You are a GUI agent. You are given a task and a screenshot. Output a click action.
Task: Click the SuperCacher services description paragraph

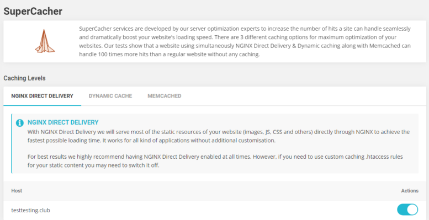(245, 41)
